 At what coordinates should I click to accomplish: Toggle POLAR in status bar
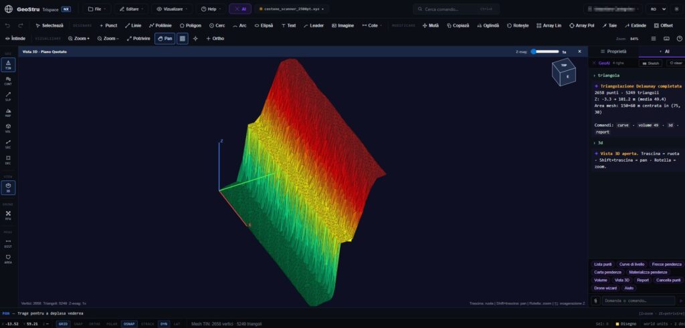[112, 324]
